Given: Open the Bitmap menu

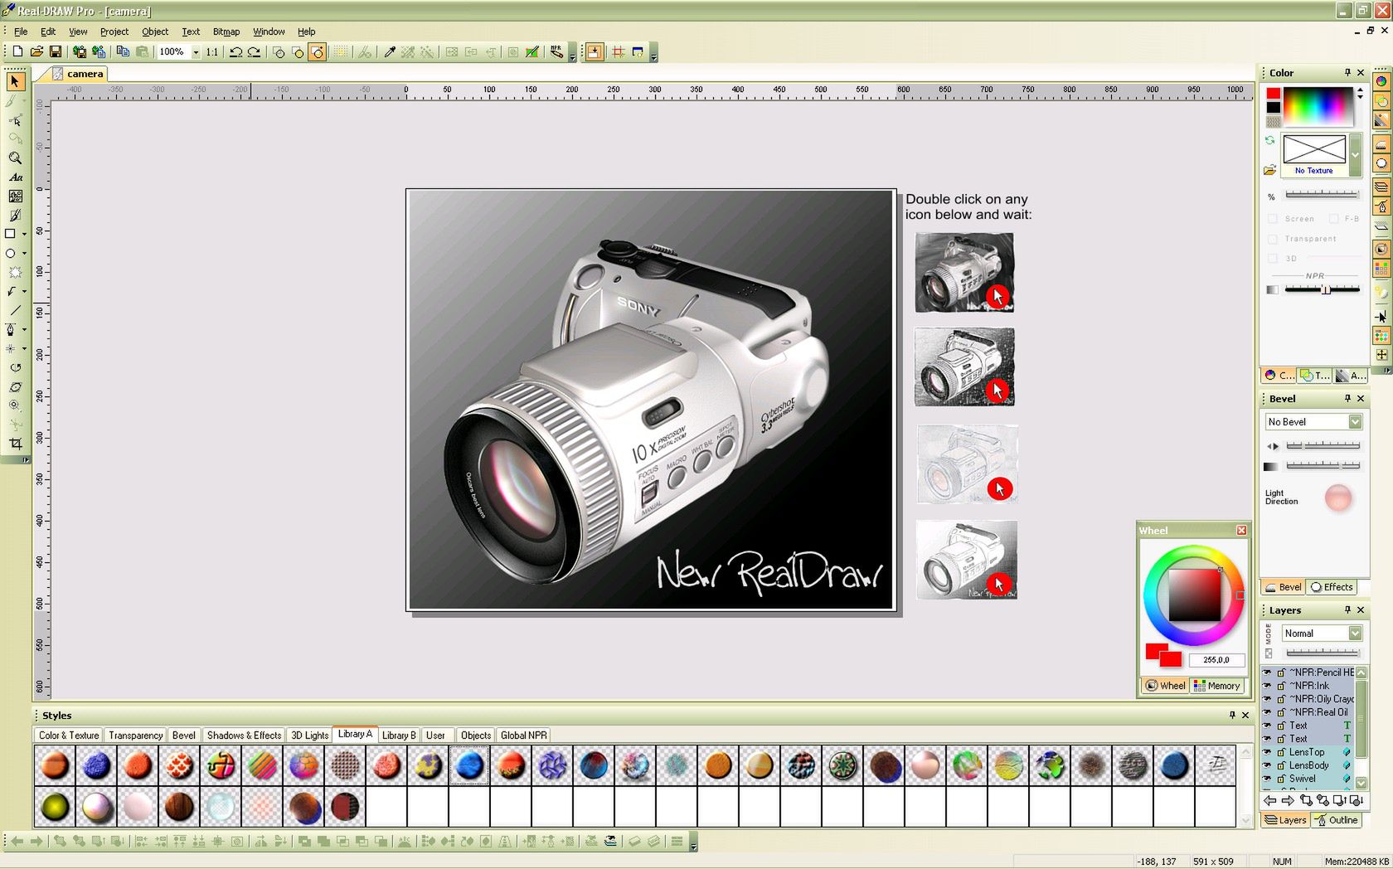Looking at the screenshot, I should coord(226,32).
